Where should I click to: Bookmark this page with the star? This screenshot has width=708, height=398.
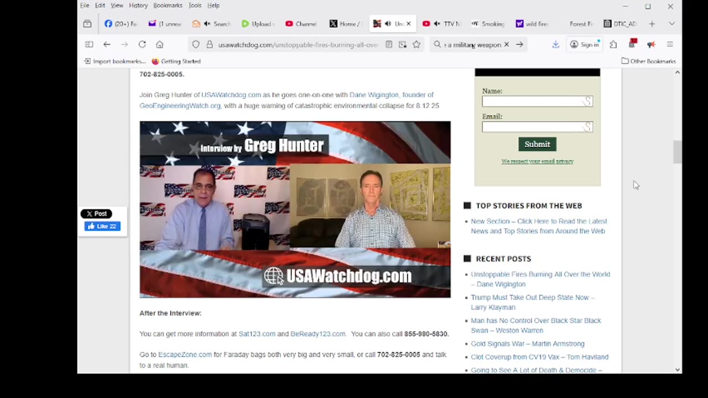click(417, 45)
